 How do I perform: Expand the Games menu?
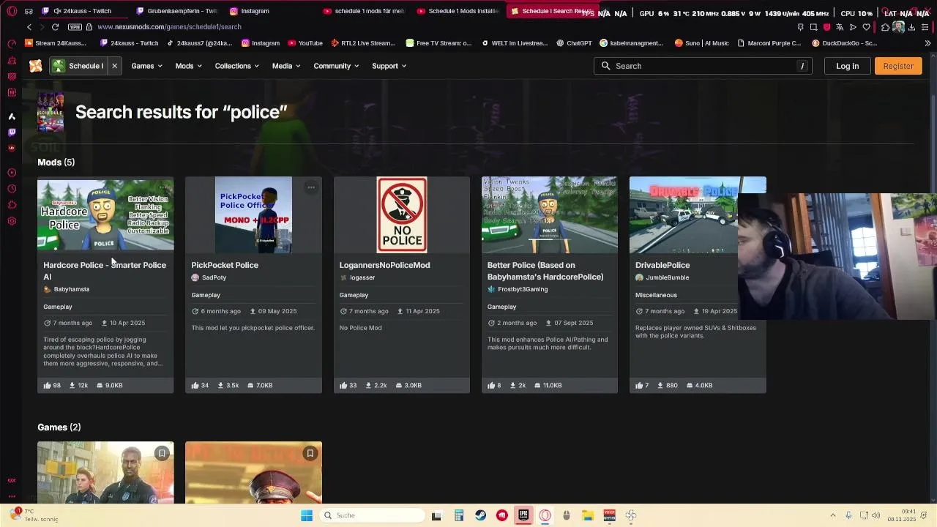[x=146, y=66]
